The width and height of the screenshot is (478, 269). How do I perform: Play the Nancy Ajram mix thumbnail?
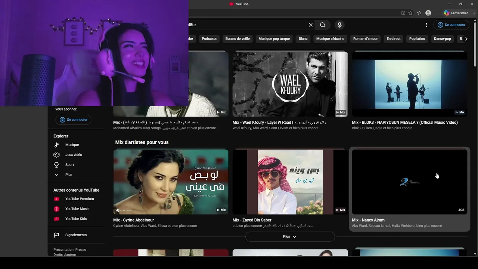coord(410,182)
